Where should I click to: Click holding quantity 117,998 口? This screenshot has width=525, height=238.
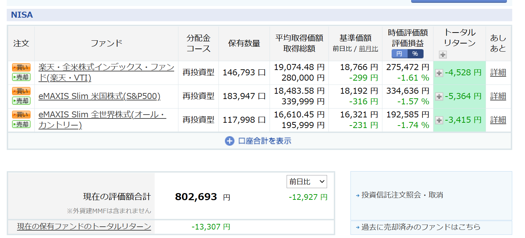pos(244,120)
